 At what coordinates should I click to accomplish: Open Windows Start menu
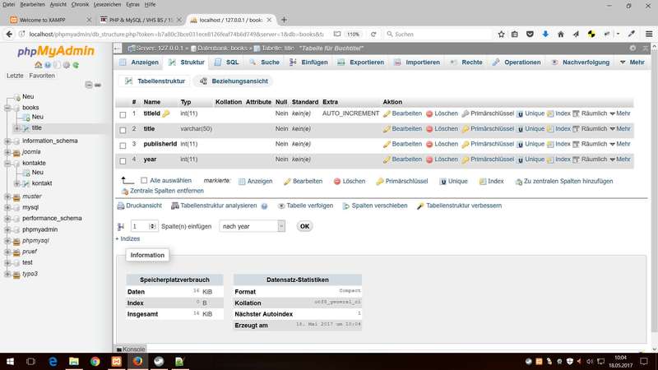click(x=10, y=361)
